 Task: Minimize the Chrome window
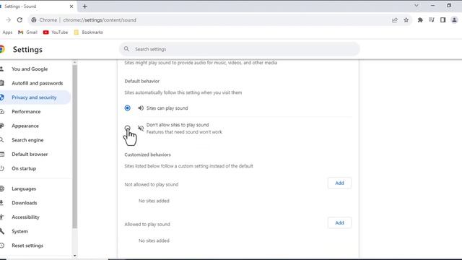click(x=432, y=6)
